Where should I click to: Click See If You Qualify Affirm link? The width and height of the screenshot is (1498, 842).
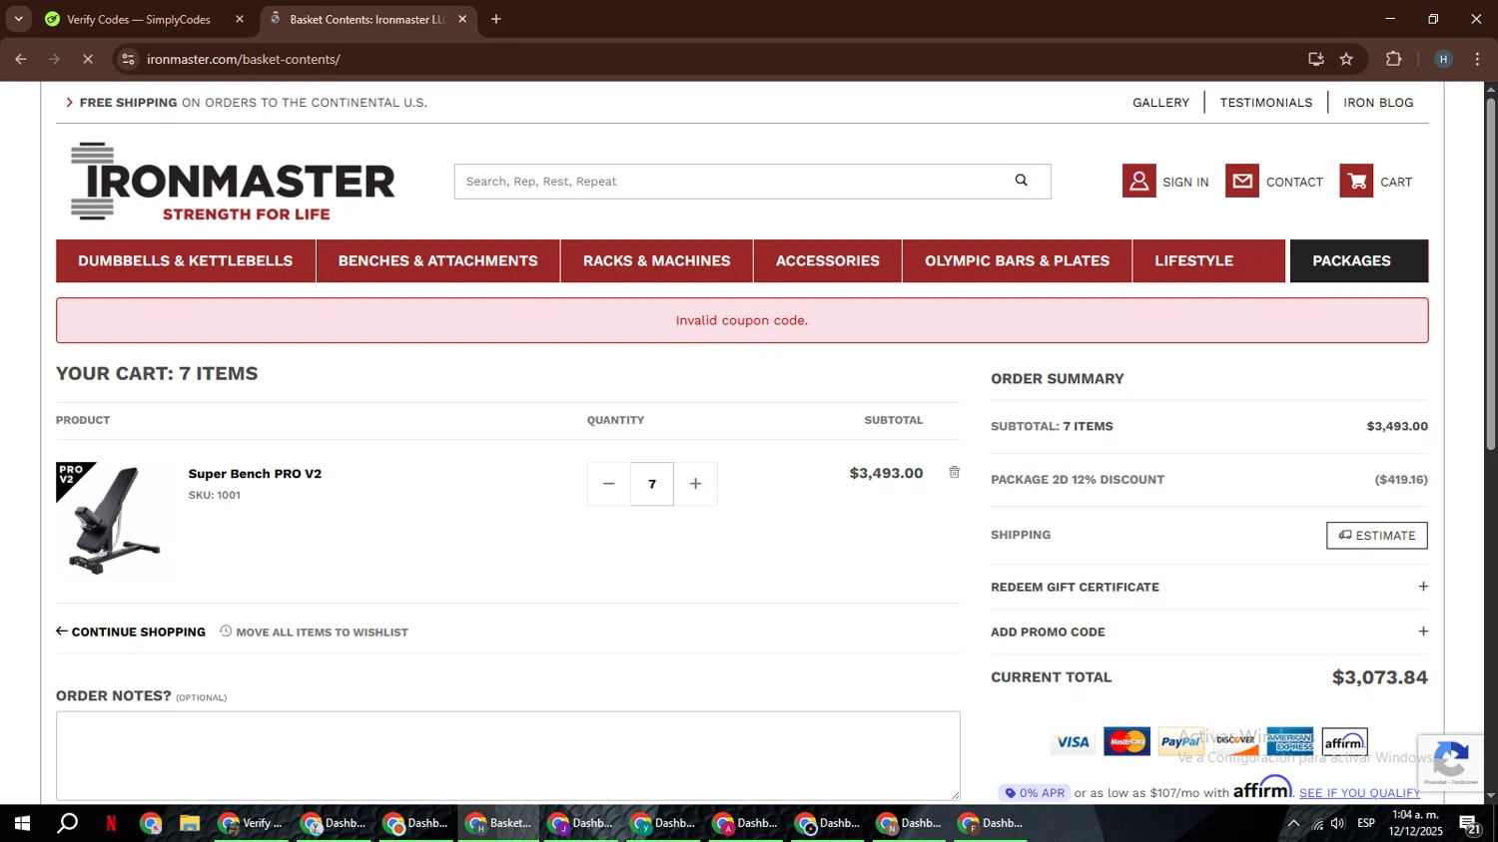click(1359, 793)
